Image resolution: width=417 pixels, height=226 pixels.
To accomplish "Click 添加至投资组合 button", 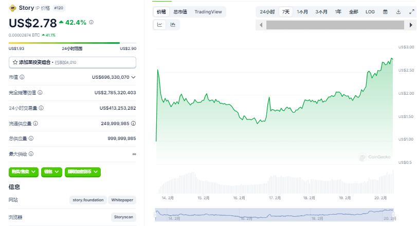I will pos(72,62).
